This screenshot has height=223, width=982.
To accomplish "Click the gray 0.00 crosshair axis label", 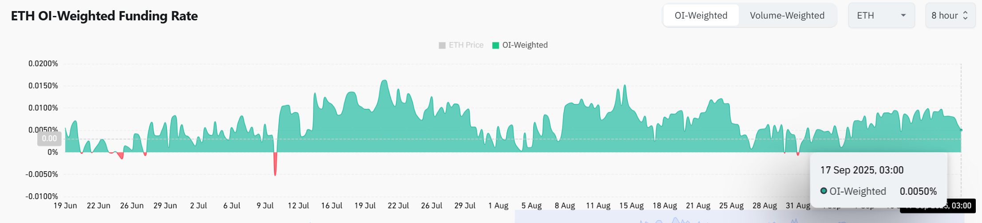I will coord(49,139).
